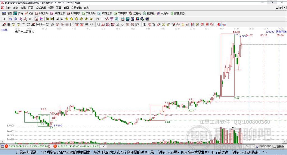Open the calculator icon

pyautogui.click(x=128, y=19)
